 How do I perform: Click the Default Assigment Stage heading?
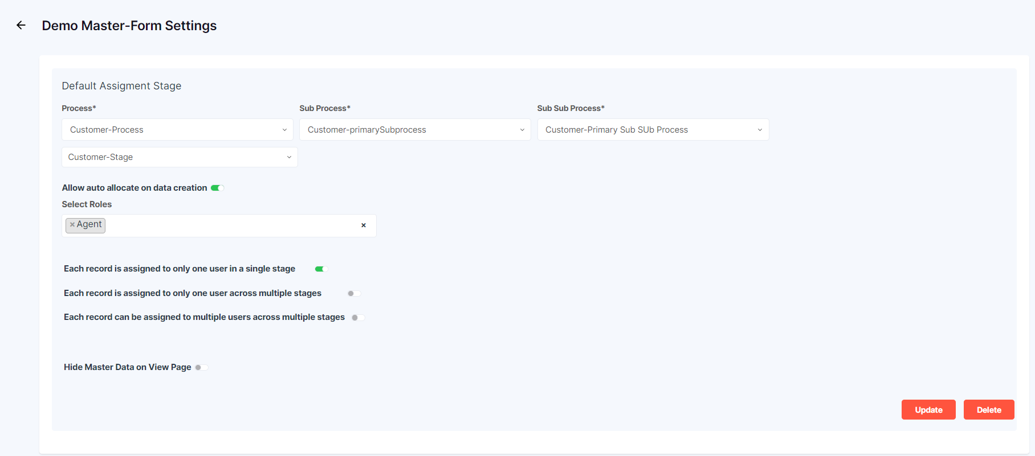click(121, 86)
